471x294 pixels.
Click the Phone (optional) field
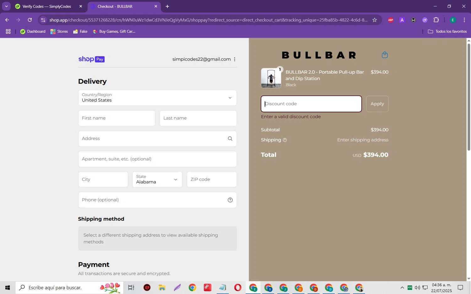[157, 200]
